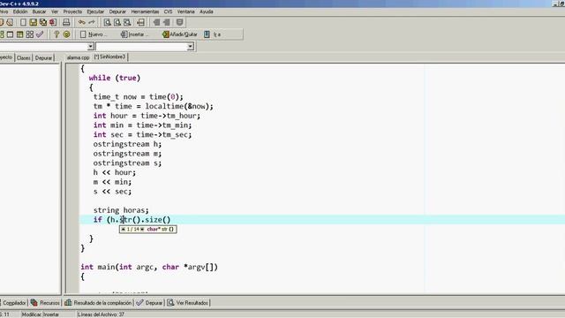The width and height of the screenshot is (565, 318).
Task: Open the Ayuda menu
Action: coord(207,11)
